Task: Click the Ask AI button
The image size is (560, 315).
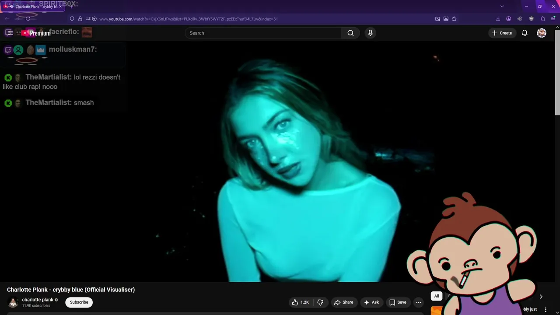Action: click(371, 302)
